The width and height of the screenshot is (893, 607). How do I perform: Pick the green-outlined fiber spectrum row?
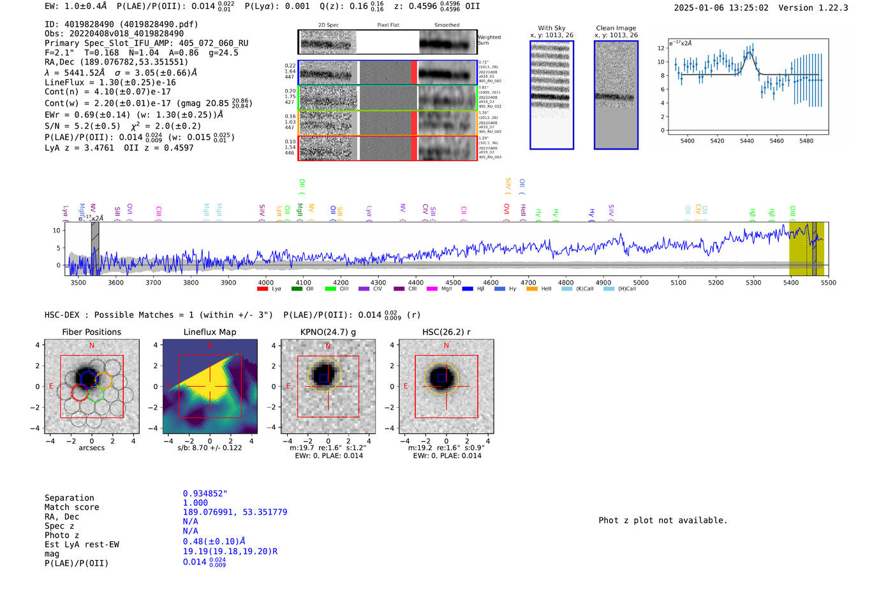tap(387, 98)
